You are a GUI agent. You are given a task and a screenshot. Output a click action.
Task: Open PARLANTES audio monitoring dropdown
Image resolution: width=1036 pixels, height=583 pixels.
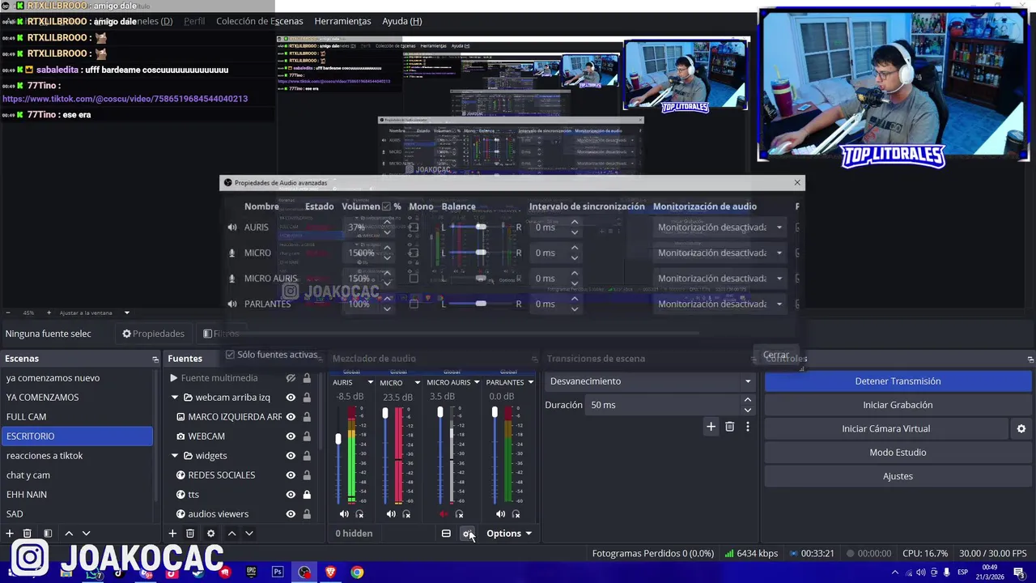(720, 304)
